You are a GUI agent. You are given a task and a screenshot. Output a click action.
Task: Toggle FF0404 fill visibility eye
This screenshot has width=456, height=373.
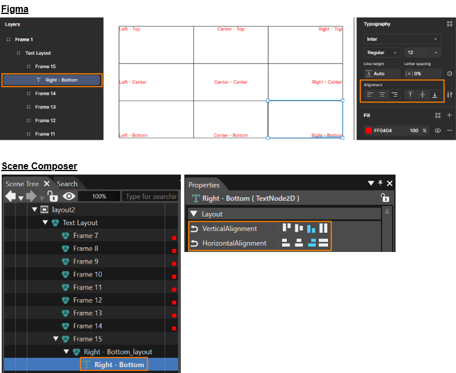(437, 130)
